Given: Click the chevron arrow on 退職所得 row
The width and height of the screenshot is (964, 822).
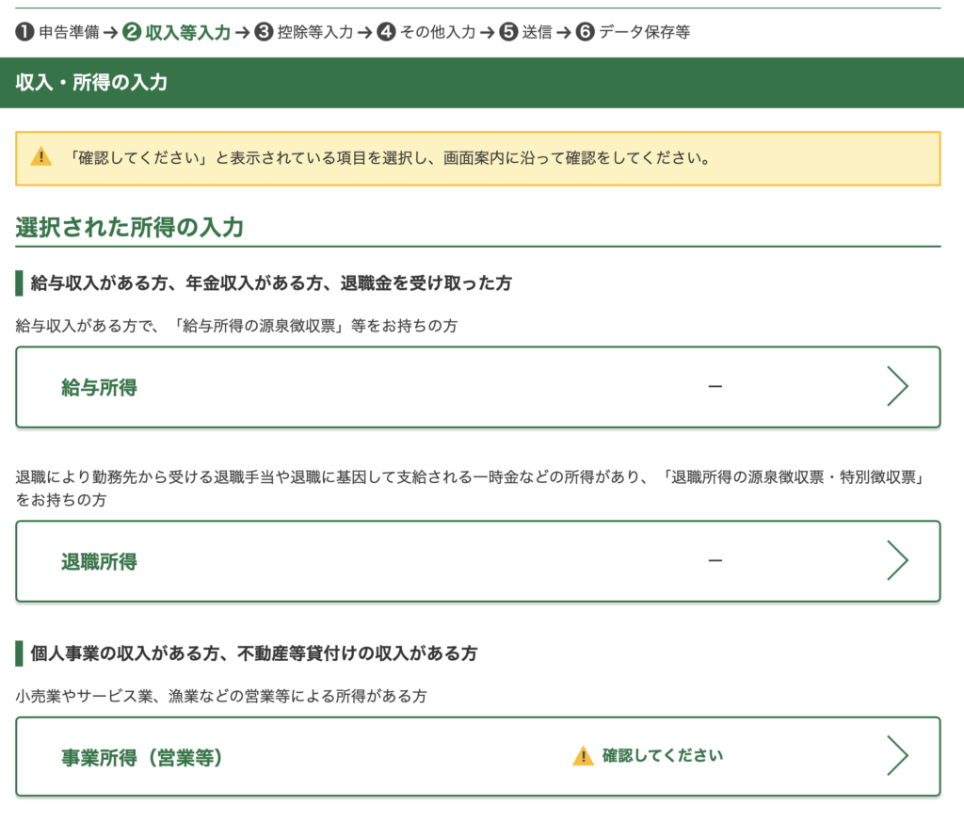Looking at the screenshot, I should click(897, 560).
